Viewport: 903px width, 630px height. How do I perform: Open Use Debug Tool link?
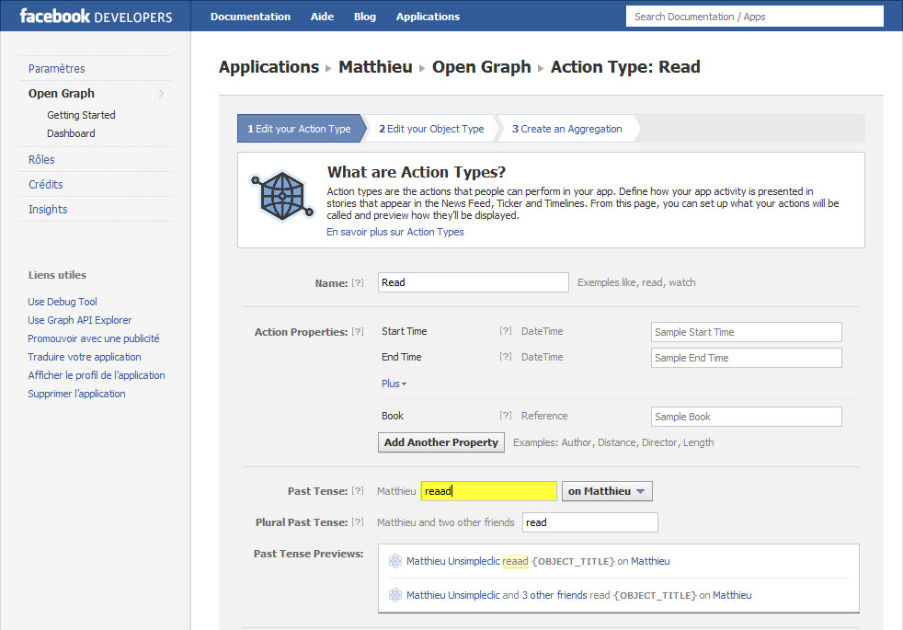63,302
